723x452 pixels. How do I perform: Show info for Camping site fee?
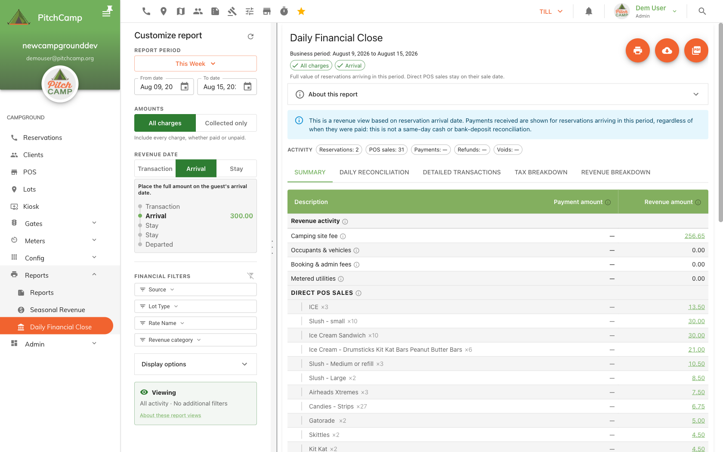click(x=343, y=236)
